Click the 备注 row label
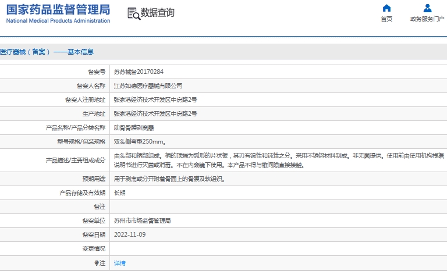This screenshot has width=447, height=271. click(100, 207)
